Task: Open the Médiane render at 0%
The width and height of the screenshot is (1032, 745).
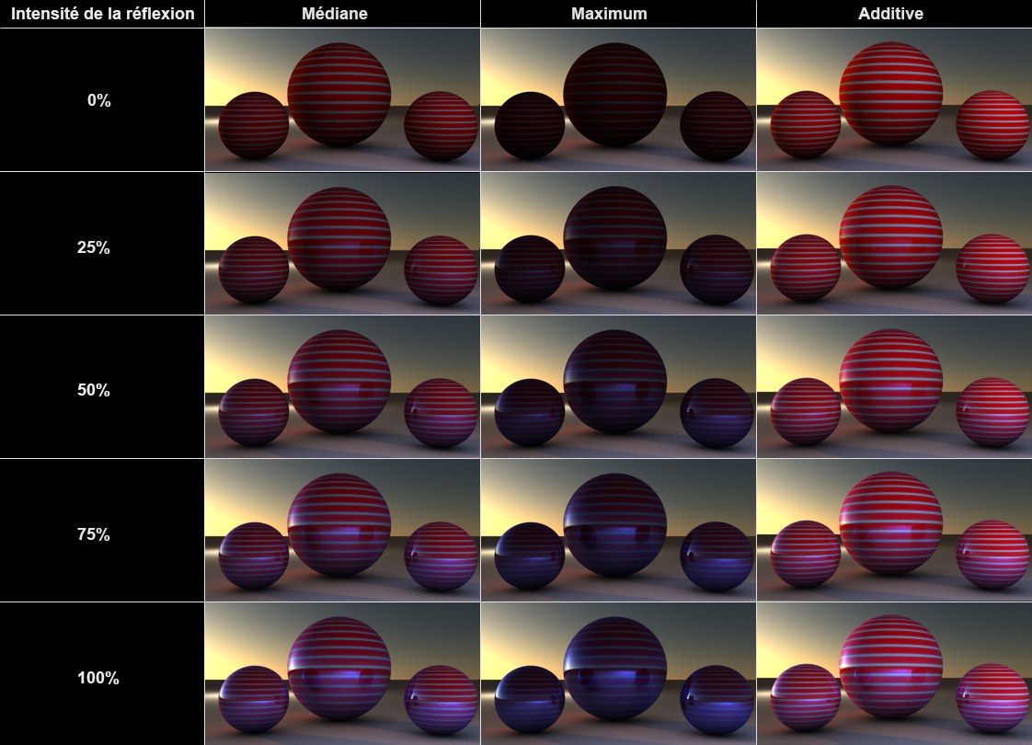Action: (342, 99)
